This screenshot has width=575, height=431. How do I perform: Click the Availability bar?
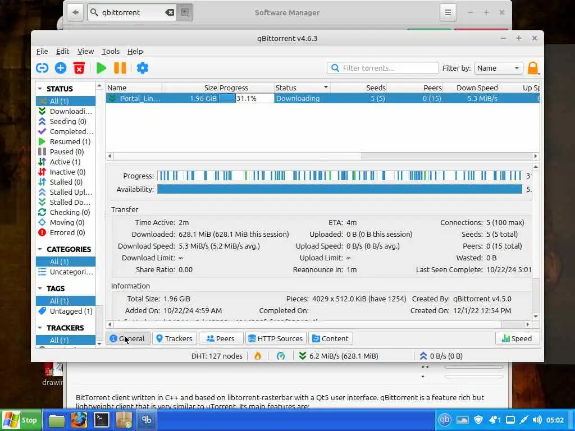coord(340,190)
